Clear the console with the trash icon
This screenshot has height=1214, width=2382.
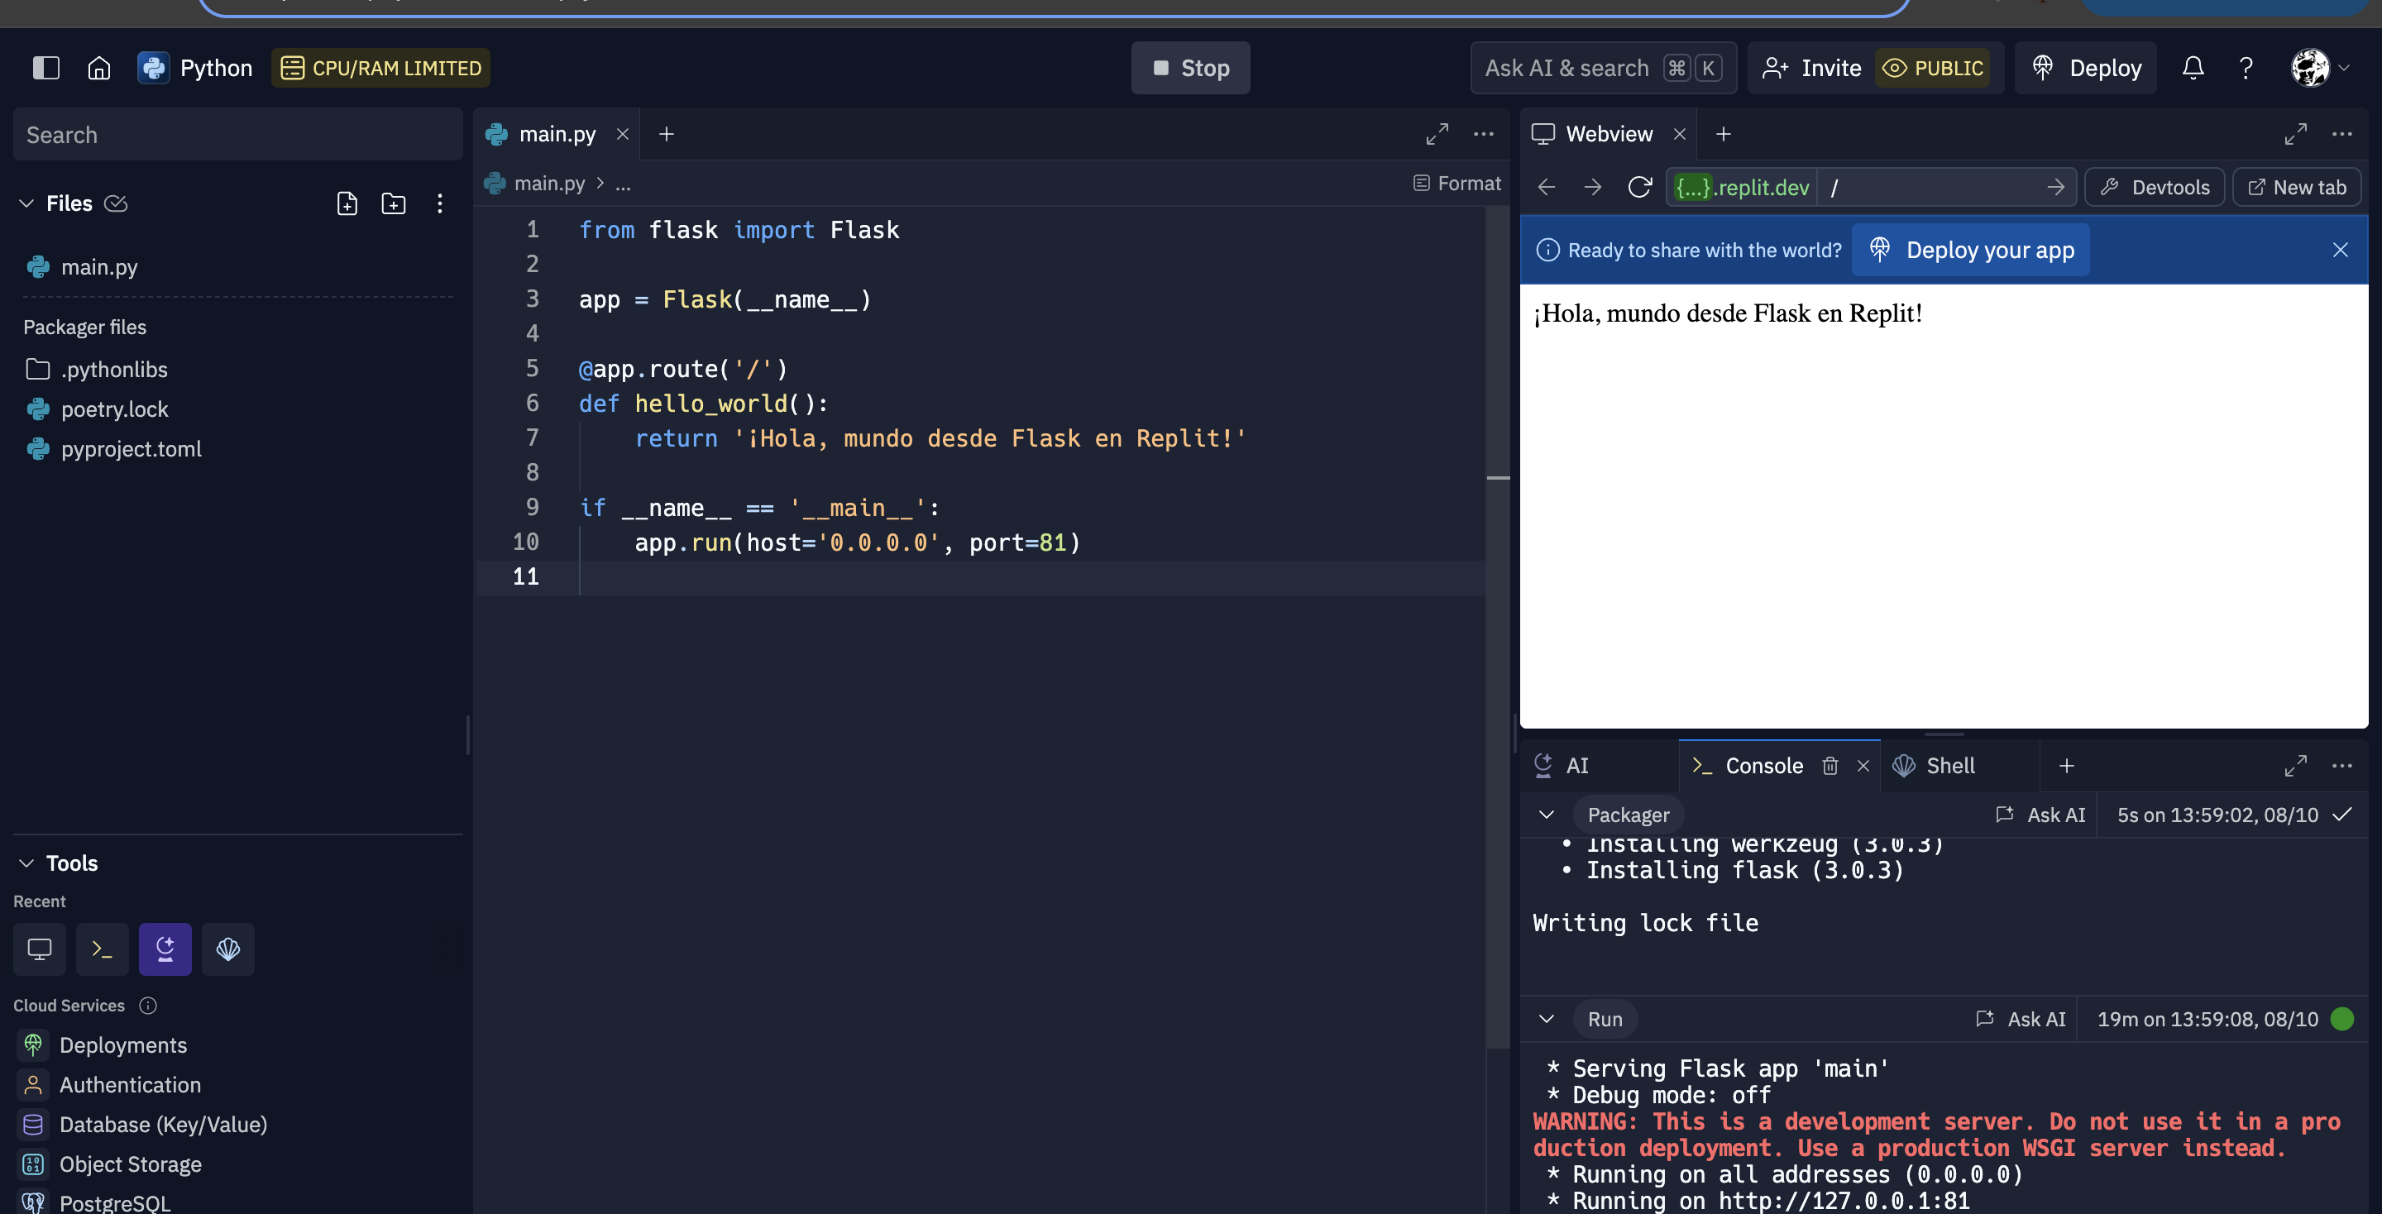point(1830,766)
